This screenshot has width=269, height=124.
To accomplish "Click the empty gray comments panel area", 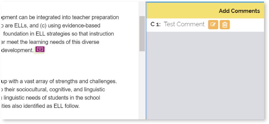I will pos(205,75).
